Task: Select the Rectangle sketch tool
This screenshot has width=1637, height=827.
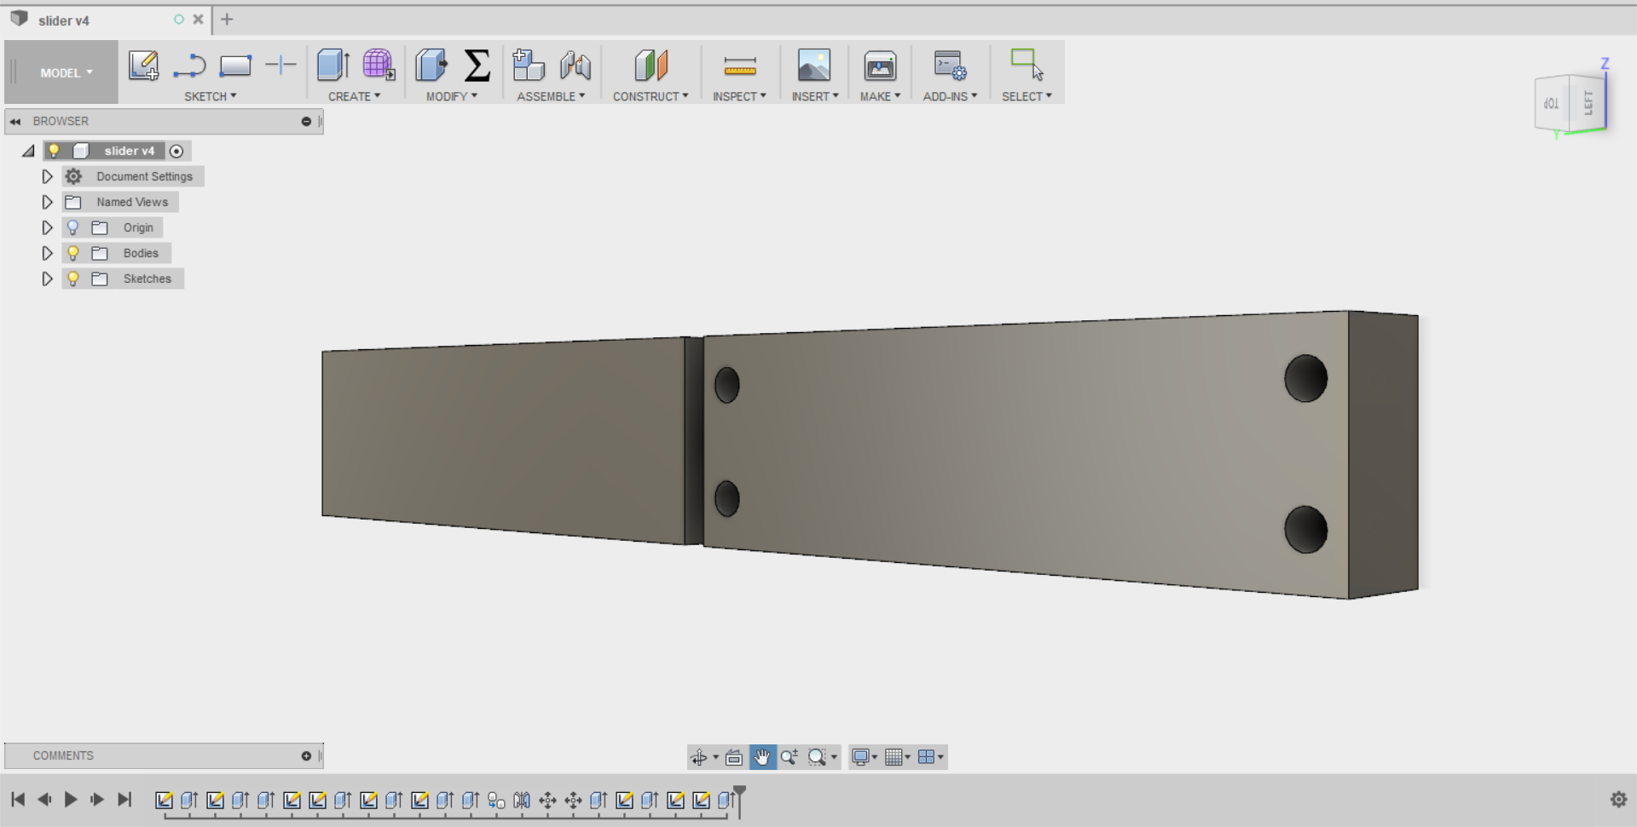Action: click(x=235, y=66)
